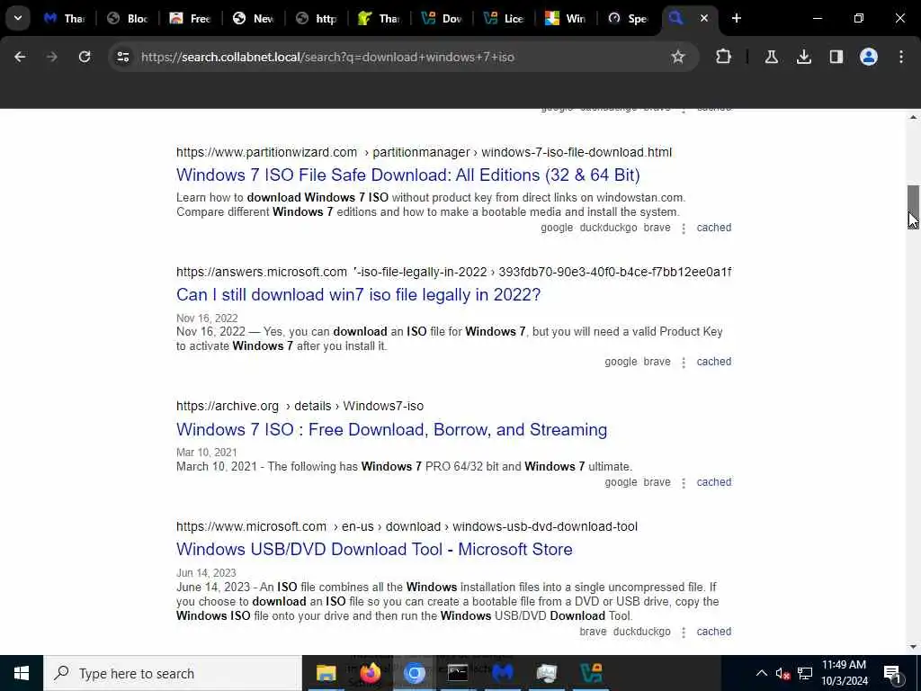This screenshot has height=691, width=921.
Task: Switch to the 'http' tab
Action: coord(316,18)
